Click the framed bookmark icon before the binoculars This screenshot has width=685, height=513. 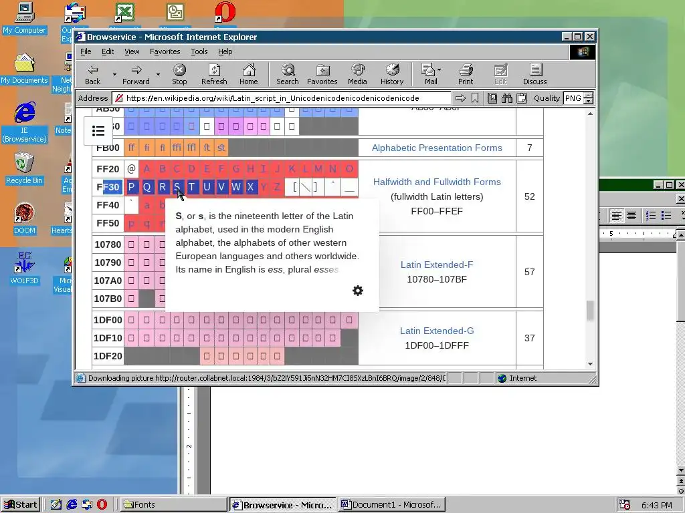pos(492,98)
